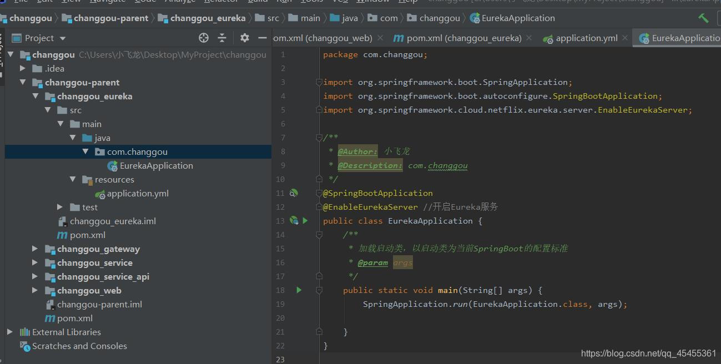Collapse the java source folder

point(73,138)
